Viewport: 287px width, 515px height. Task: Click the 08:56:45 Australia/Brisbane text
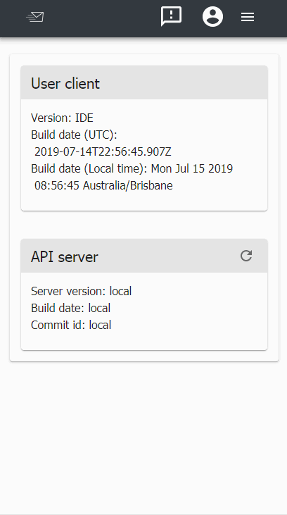[x=103, y=185]
